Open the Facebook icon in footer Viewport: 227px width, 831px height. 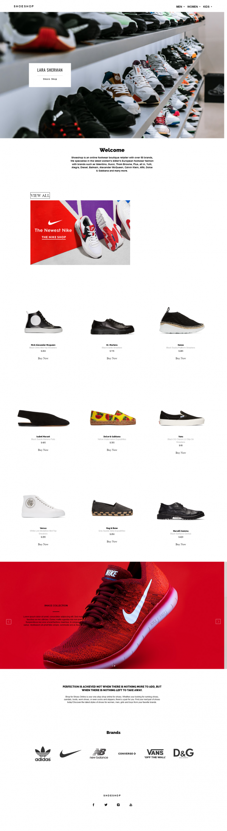click(93, 804)
